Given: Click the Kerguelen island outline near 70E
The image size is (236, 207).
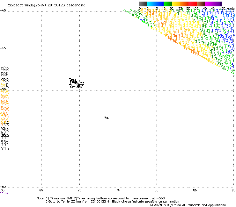Looking at the screenshot, I should point(77,83).
